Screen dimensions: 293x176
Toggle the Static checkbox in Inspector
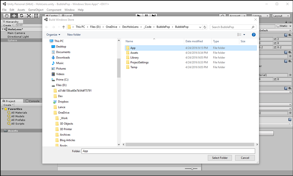[x=278, y=26]
